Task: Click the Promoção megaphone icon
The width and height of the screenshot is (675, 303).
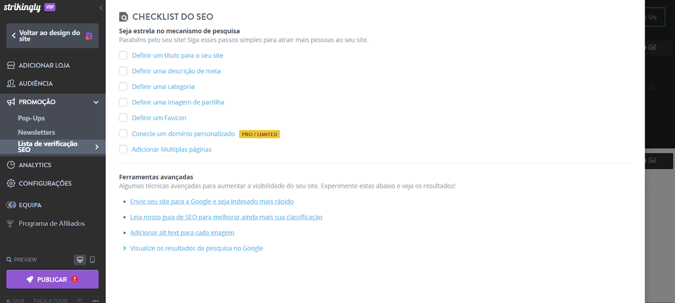Action: 11,102
